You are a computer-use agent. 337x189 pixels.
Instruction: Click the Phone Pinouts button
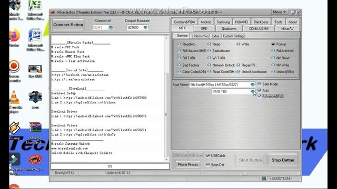[x=188, y=164]
